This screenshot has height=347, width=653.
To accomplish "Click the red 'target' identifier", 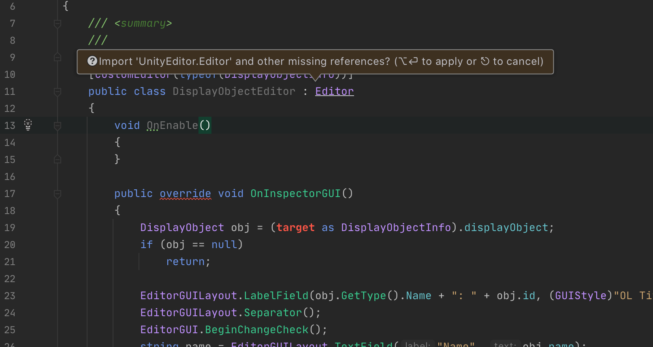I will click(x=296, y=227).
